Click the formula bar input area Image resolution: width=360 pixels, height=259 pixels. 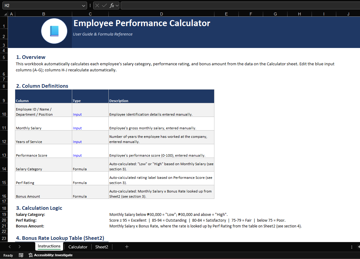pyautogui.click(x=240, y=5)
